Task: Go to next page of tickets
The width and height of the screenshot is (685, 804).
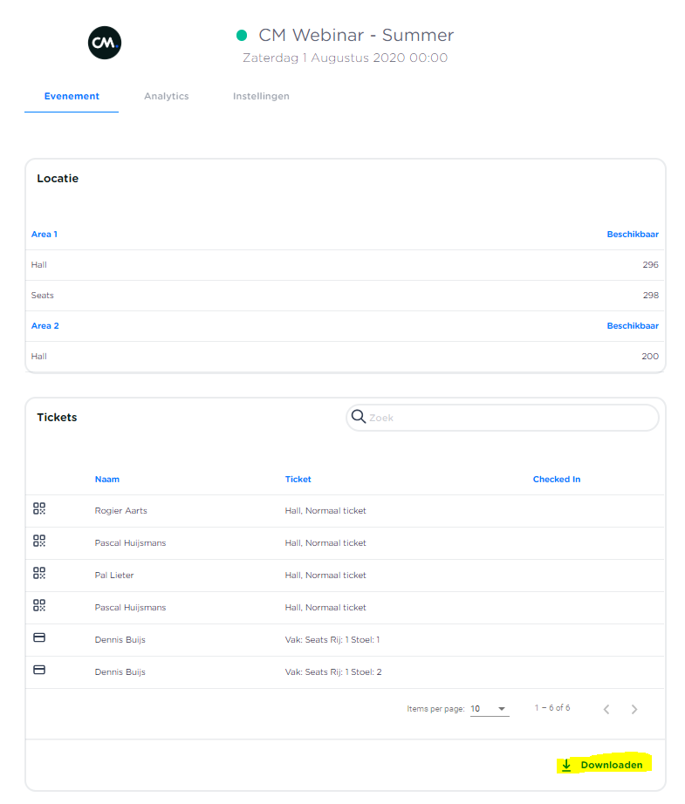Action: [x=634, y=709]
